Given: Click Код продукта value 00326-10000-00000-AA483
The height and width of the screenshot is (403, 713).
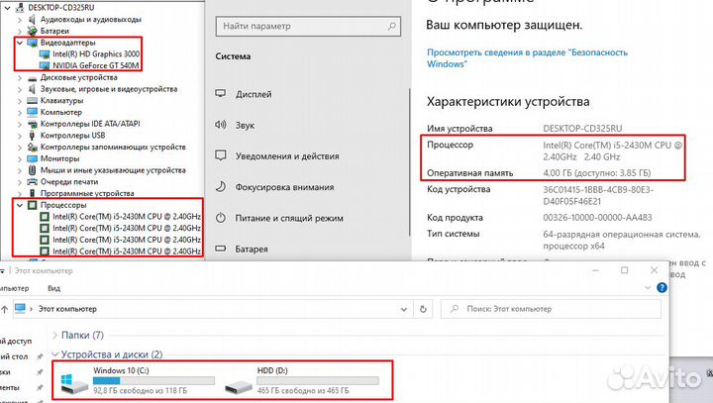Looking at the screenshot, I should point(597,218).
